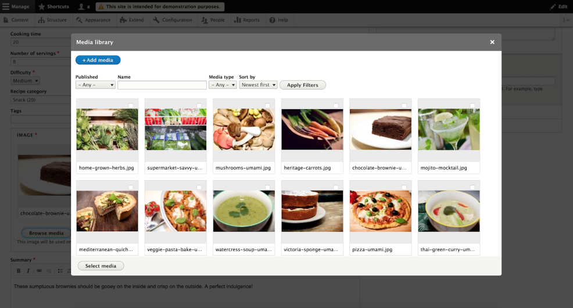Check the home-grown-herbs.jpg checkbox
Image resolution: width=573 pixels, height=308 pixels.
coord(131,105)
